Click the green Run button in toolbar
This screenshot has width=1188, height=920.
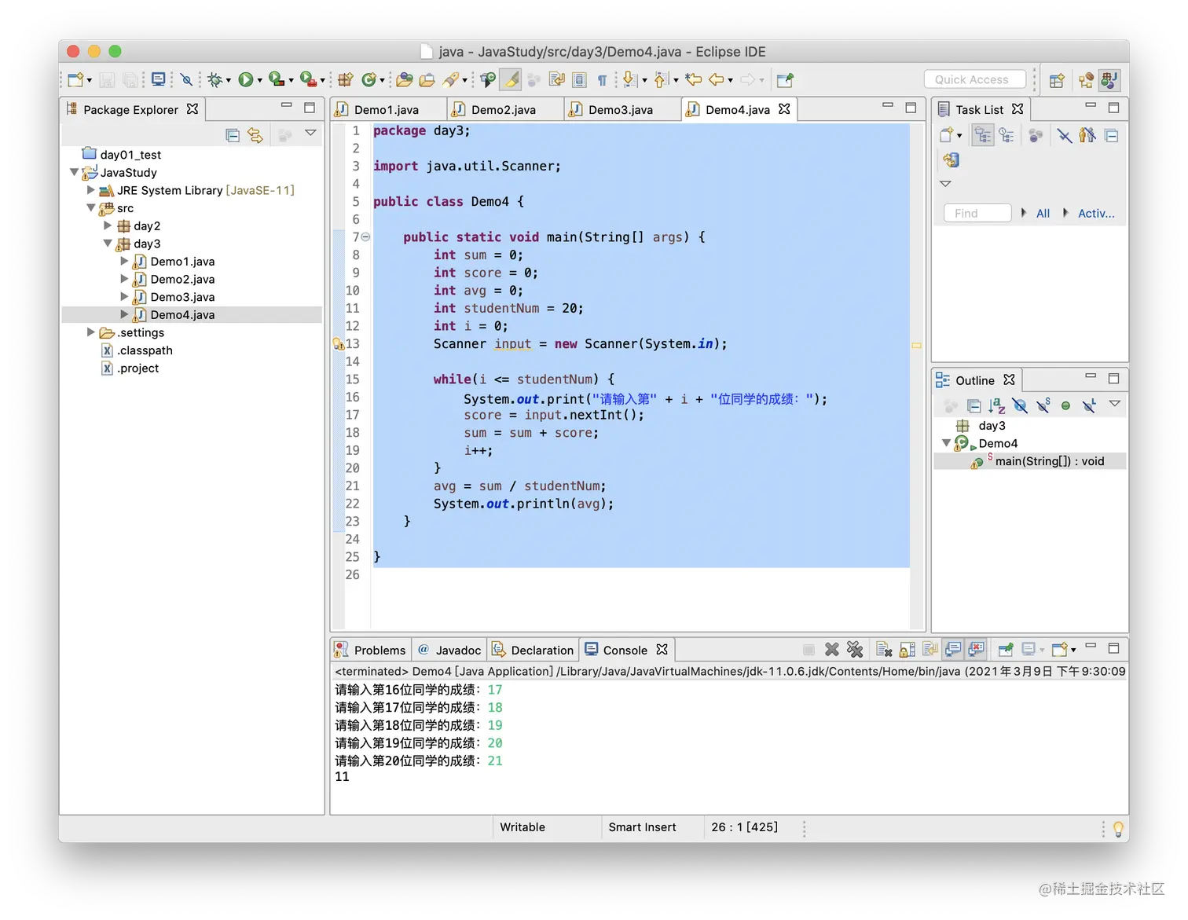click(x=246, y=79)
